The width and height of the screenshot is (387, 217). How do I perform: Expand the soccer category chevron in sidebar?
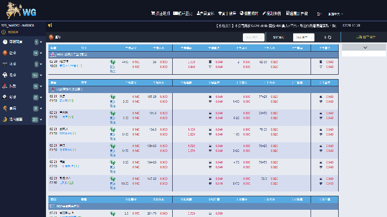coord(41,75)
